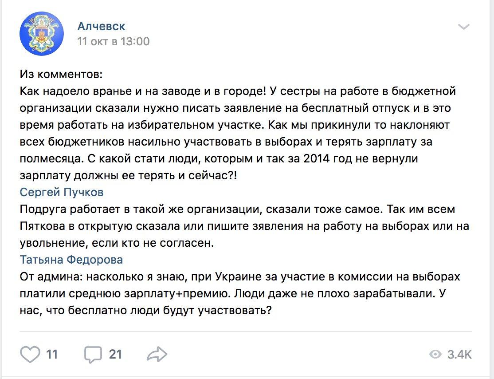Select the heart icon in the action bar
This screenshot has width=494, height=379.
click(30, 354)
